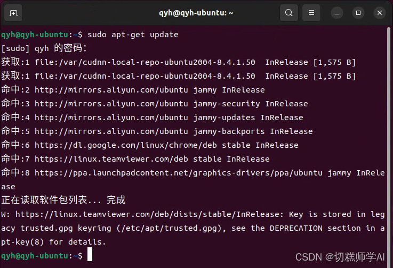This screenshot has height=268, width=393.
Task: Click the first cudnn-local-repo file line
Action: click(x=178, y=62)
